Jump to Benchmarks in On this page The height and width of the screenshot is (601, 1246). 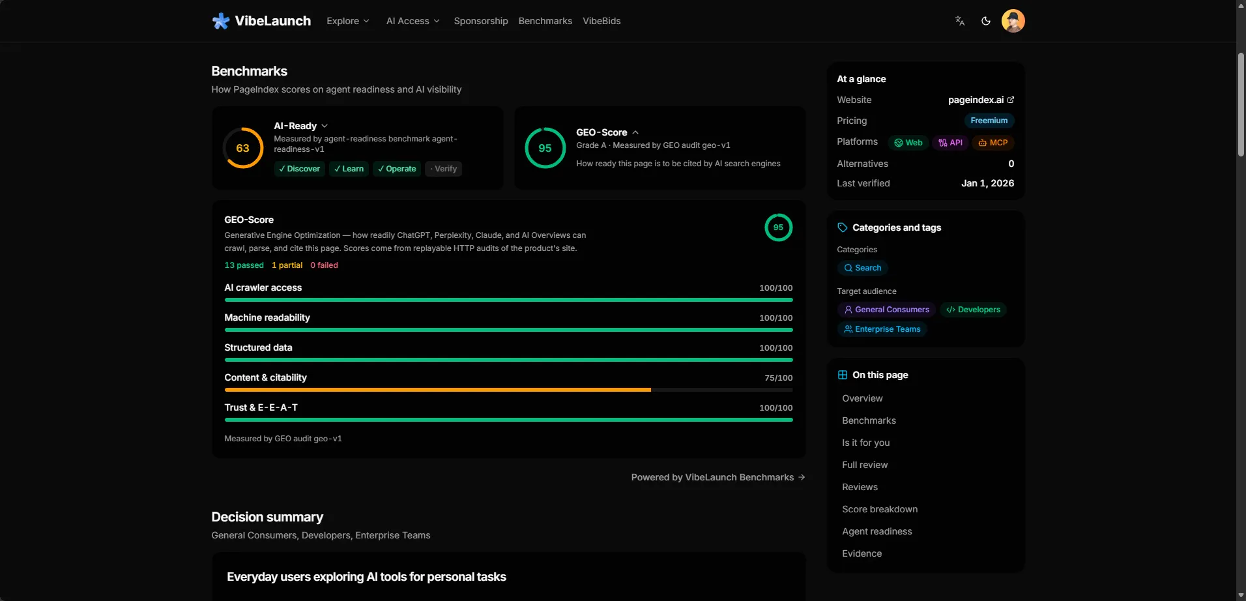point(869,420)
